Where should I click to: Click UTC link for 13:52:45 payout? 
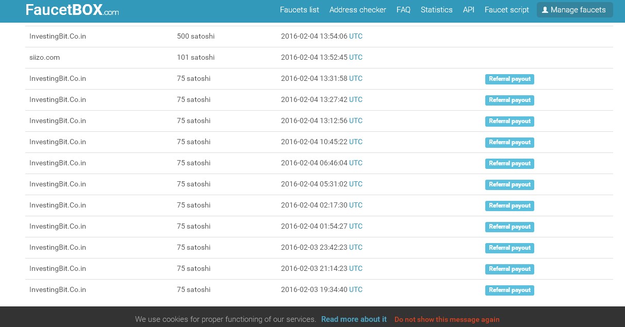pos(356,57)
